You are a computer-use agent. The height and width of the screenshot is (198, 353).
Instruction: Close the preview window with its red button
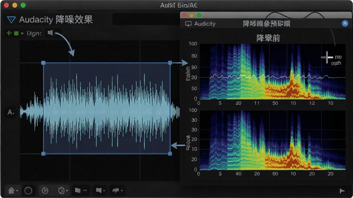(184, 15)
